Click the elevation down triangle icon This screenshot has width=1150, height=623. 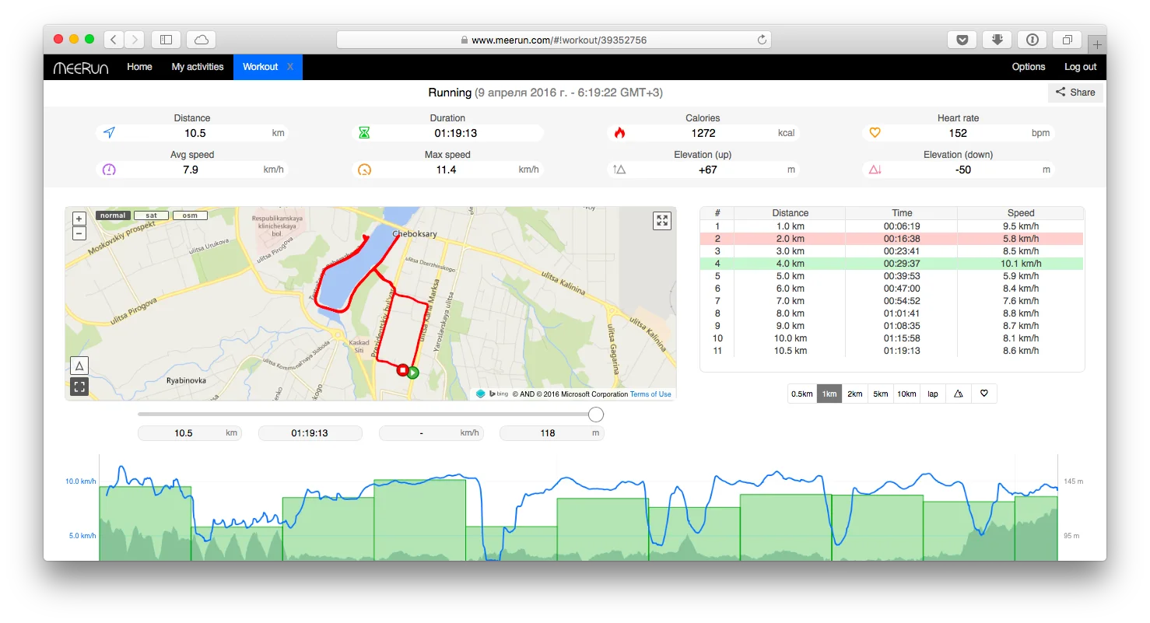click(875, 170)
